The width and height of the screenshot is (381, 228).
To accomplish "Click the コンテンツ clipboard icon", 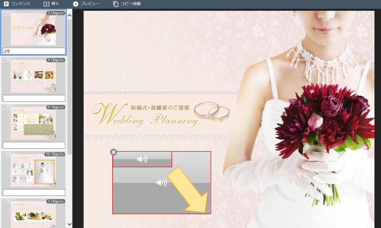I will click(6, 4).
